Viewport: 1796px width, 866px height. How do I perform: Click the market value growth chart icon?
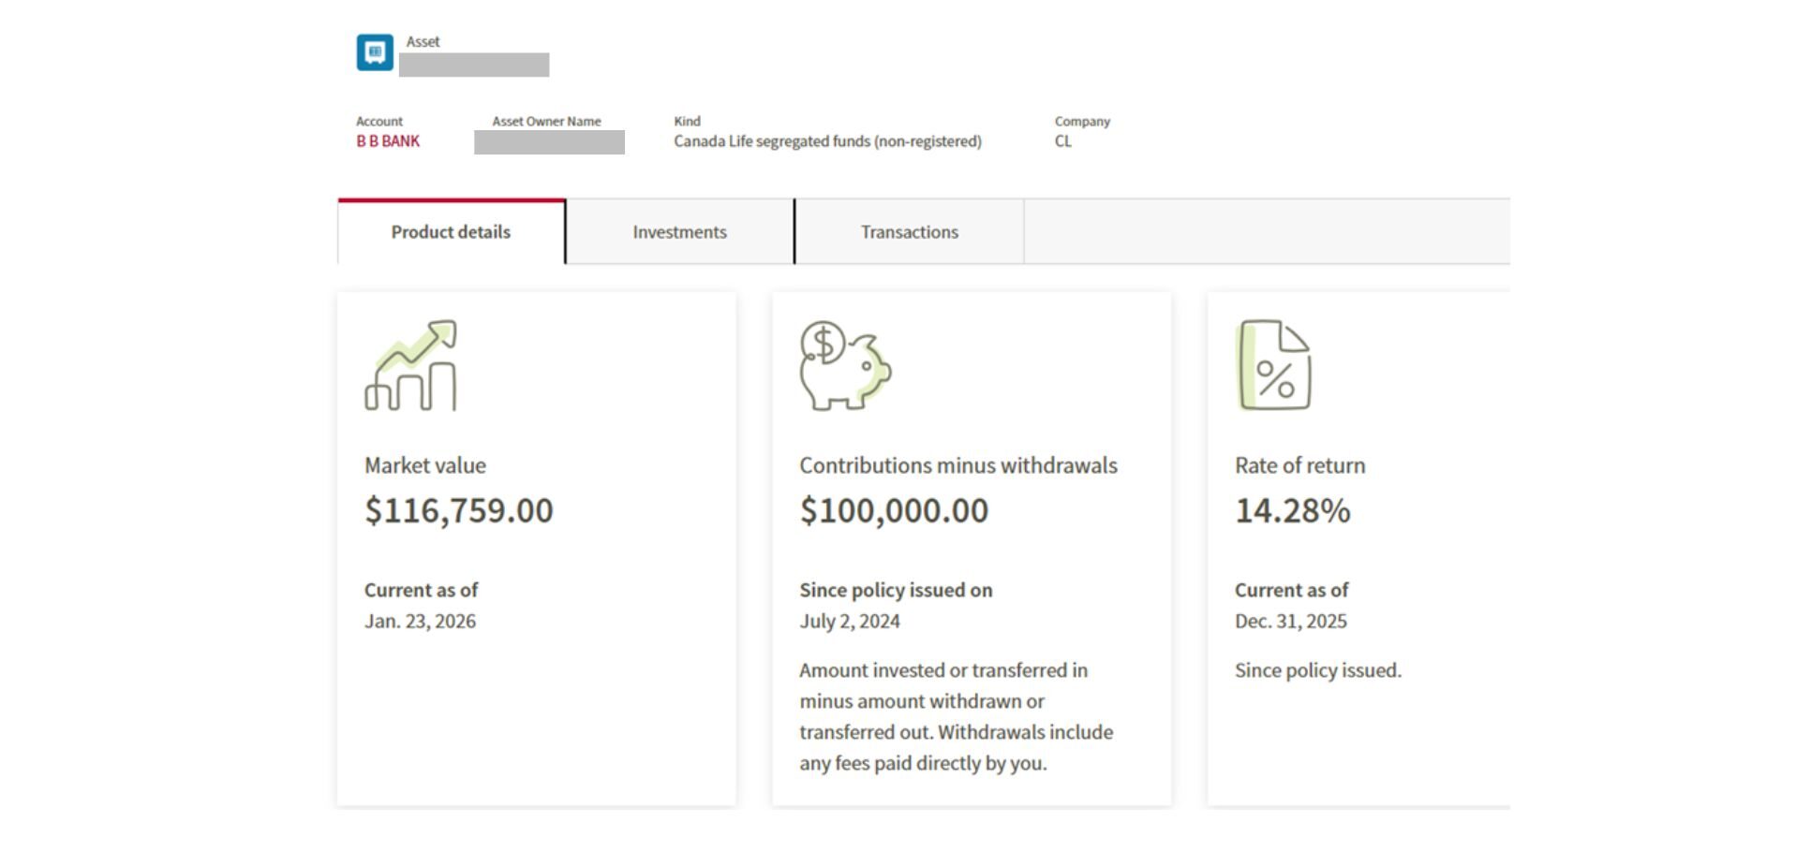(x=411, y=366)
